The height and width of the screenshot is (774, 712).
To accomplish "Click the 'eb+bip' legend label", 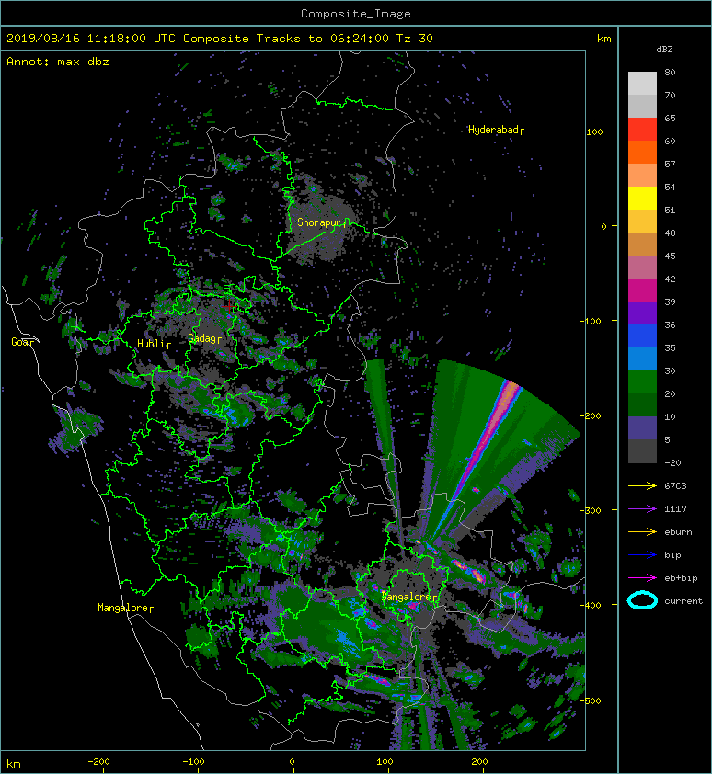I will click(681, 578).
